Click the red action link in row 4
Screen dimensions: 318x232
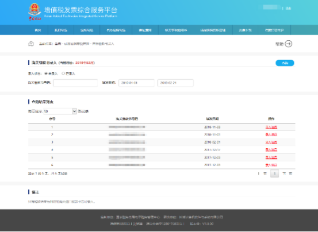tap(271, 150)
